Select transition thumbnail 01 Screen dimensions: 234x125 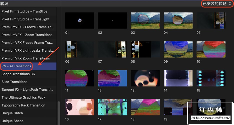(x=80, y=20)
